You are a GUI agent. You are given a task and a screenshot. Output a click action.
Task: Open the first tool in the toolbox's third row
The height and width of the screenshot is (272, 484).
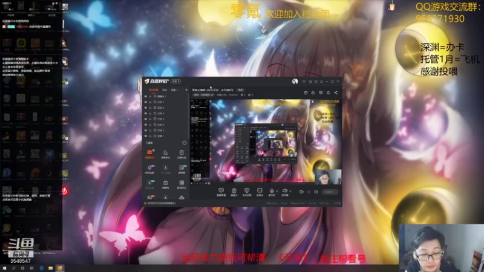[x=149, y=184]
